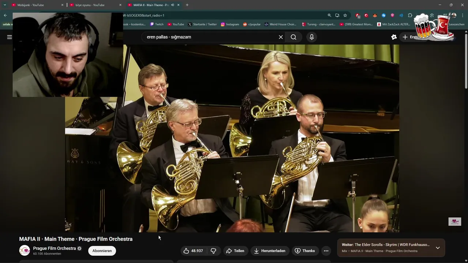Open the Prague Film Orchestra channel avatar
The width and height of the screenshot is (468, 263).
pos(24,251)
